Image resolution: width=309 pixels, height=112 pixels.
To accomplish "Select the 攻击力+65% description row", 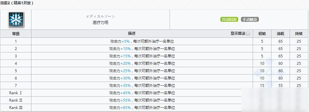I will (142, 108).
